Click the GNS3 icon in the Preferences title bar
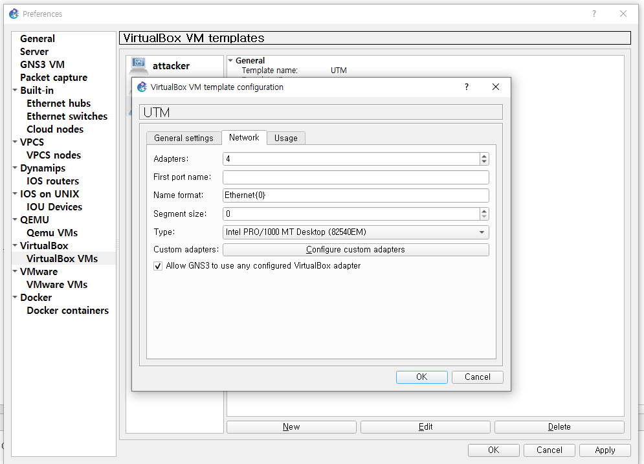 (x=14, y=14)
